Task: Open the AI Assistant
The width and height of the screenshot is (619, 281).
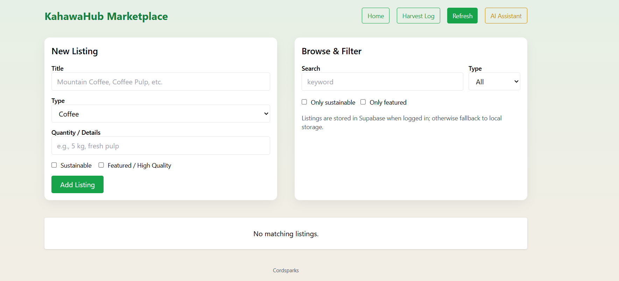Action: pyautogui.click(x=506, y=16)
